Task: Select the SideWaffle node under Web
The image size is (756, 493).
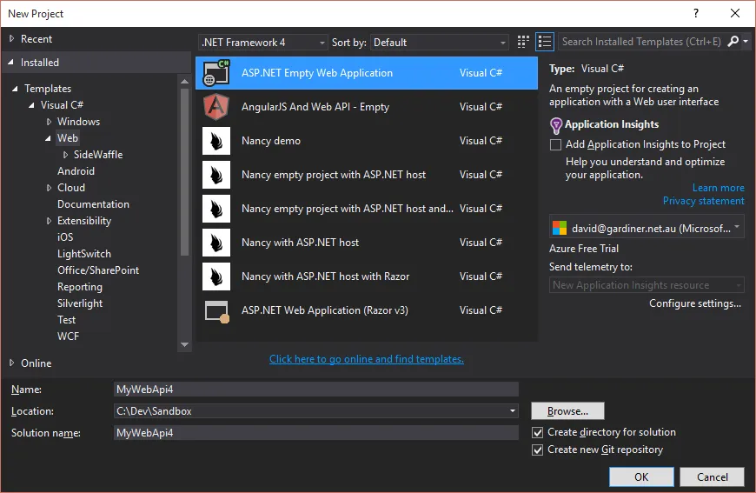Action: pyautogui.click(x=98, y=155)
